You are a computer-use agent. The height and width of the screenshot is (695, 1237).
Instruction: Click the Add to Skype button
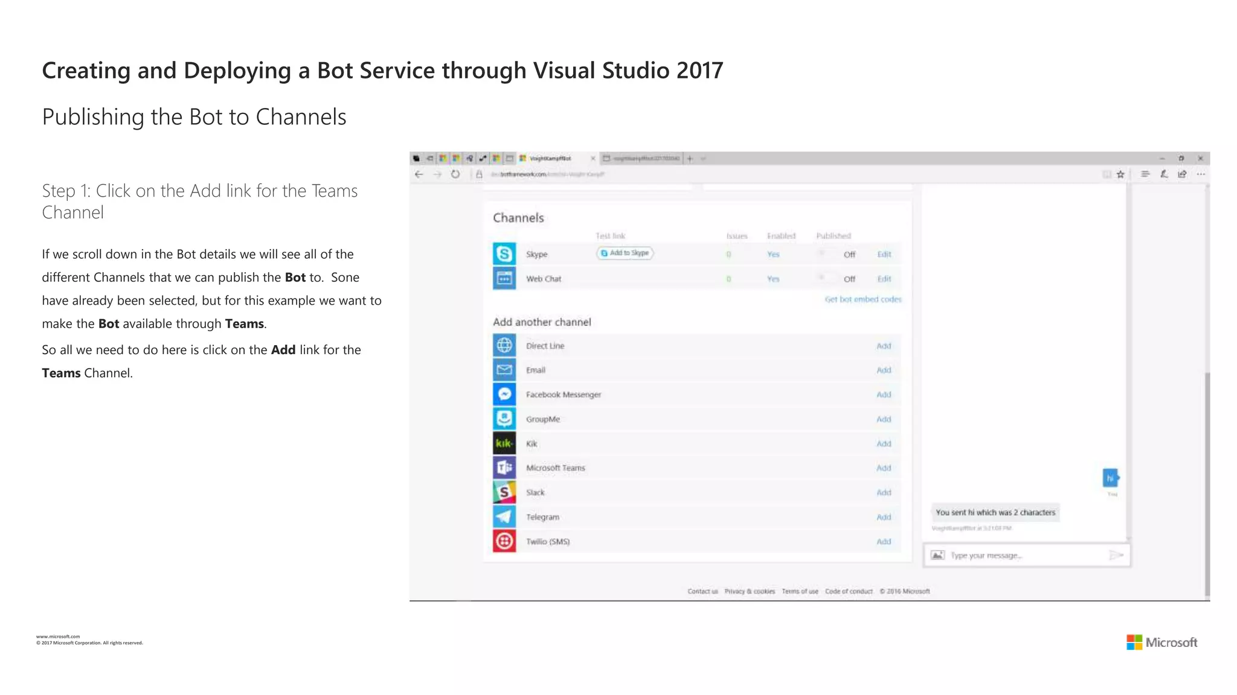tap(625, 253)
